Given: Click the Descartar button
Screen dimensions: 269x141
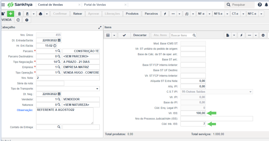Looking at the screenshot, I should point(140,35).
